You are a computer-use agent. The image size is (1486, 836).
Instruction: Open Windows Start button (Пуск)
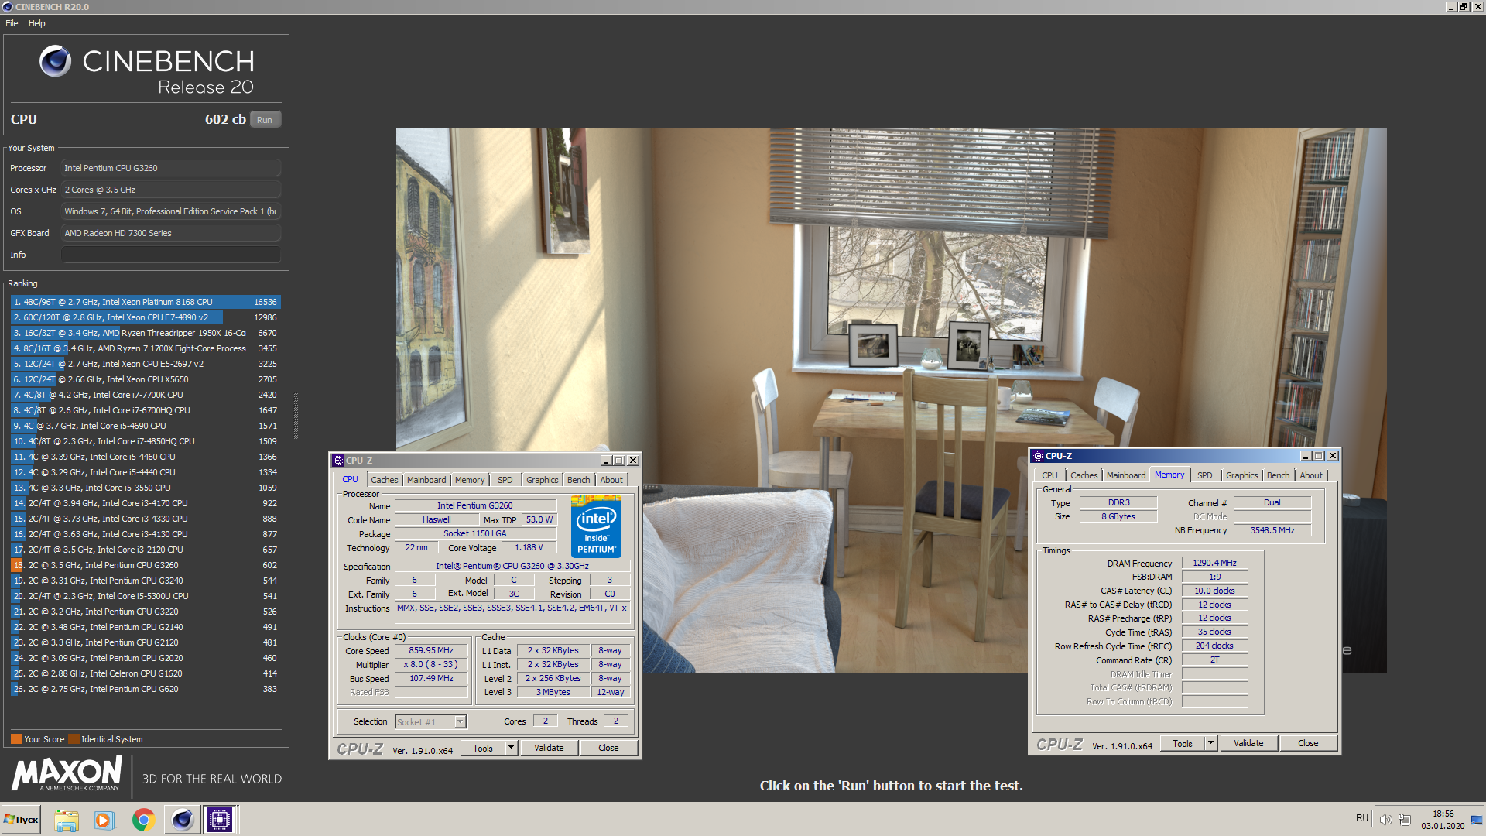point(22,820)
